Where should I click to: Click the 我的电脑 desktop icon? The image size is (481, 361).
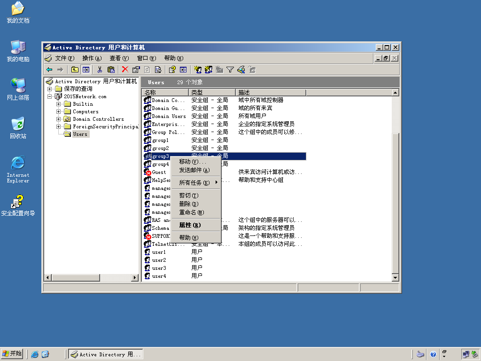[x=18, y=51]
